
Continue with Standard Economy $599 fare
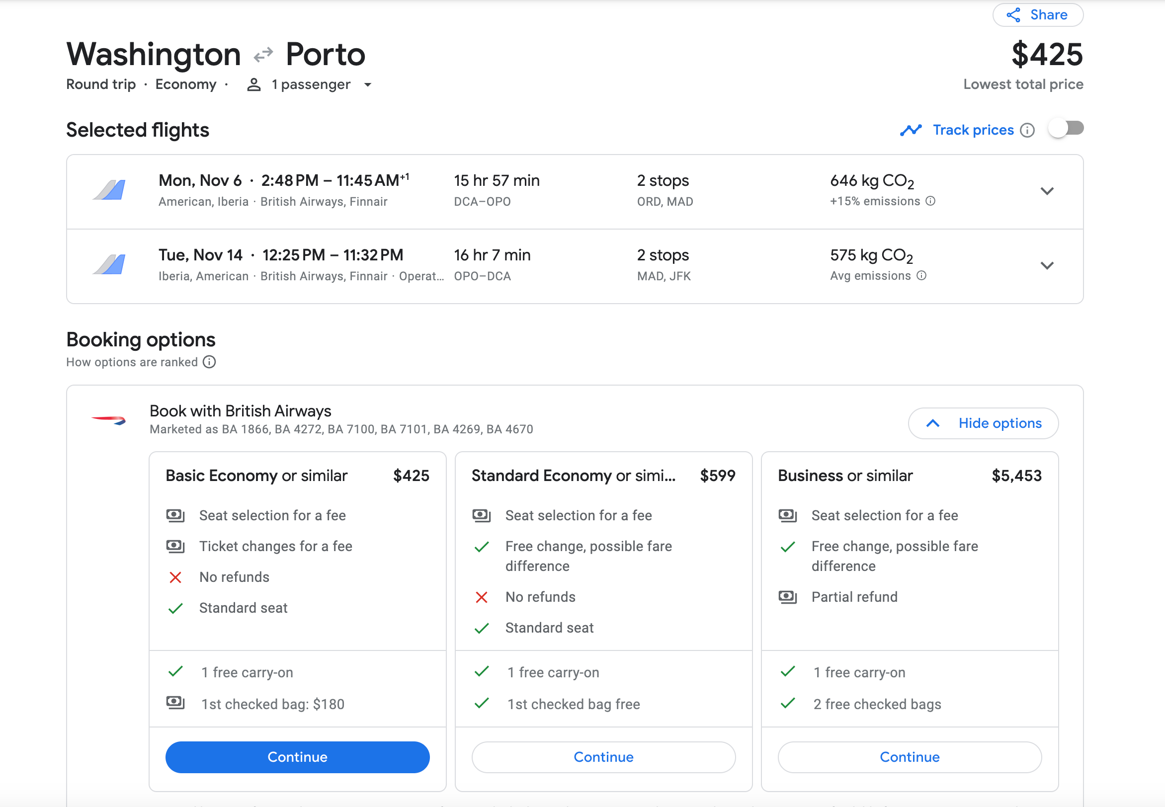(x=603, y=757)
